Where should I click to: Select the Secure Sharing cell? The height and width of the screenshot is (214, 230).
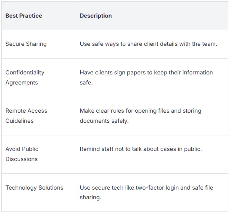39,44
